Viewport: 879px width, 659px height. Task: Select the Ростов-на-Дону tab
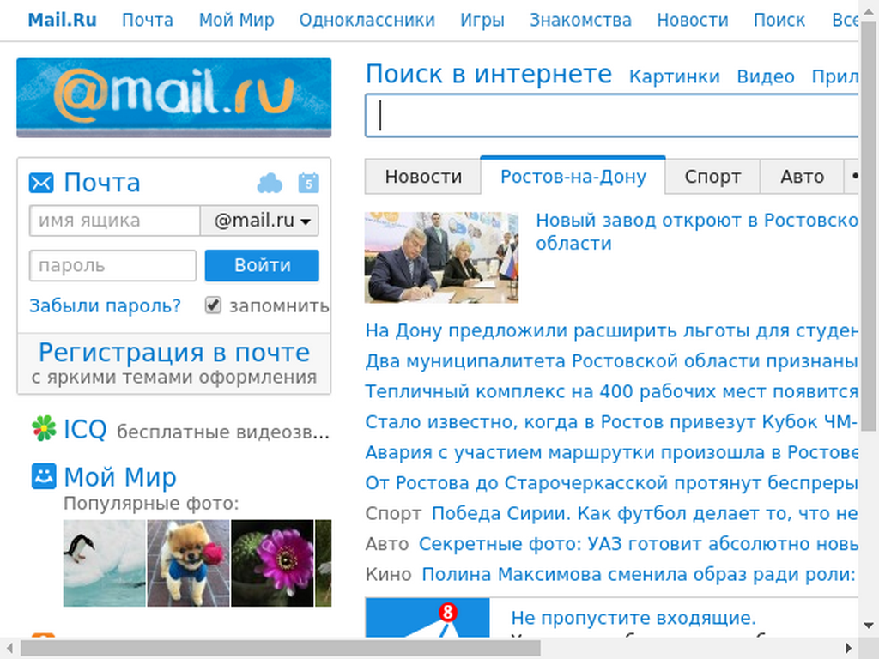click(573, 176)
